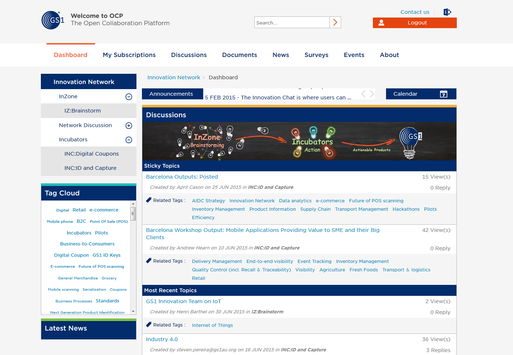Open the Dashboard tab
Viewport: 513px width, 355px height.
(x=71, y=55)
